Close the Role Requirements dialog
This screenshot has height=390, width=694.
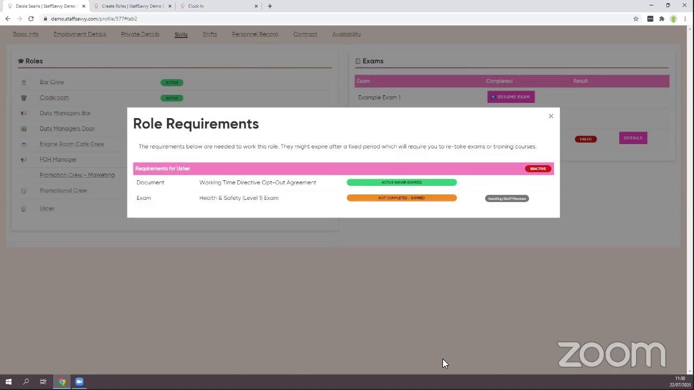(551, 116)
